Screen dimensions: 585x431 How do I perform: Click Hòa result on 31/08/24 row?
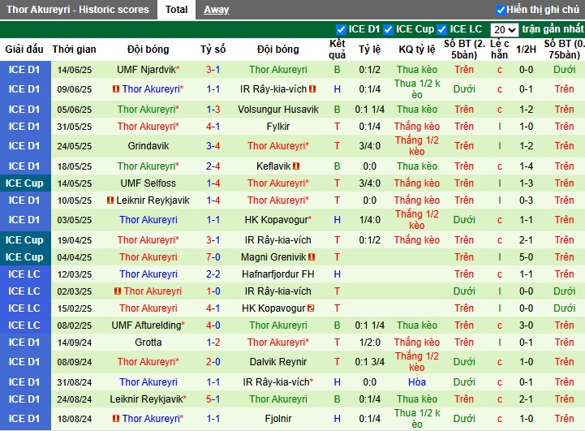pos(417,382)
